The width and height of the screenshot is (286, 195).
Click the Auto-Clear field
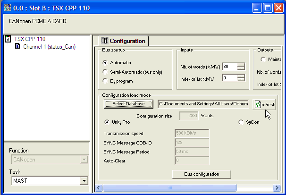pyautogui.click(x=192, y=161)
